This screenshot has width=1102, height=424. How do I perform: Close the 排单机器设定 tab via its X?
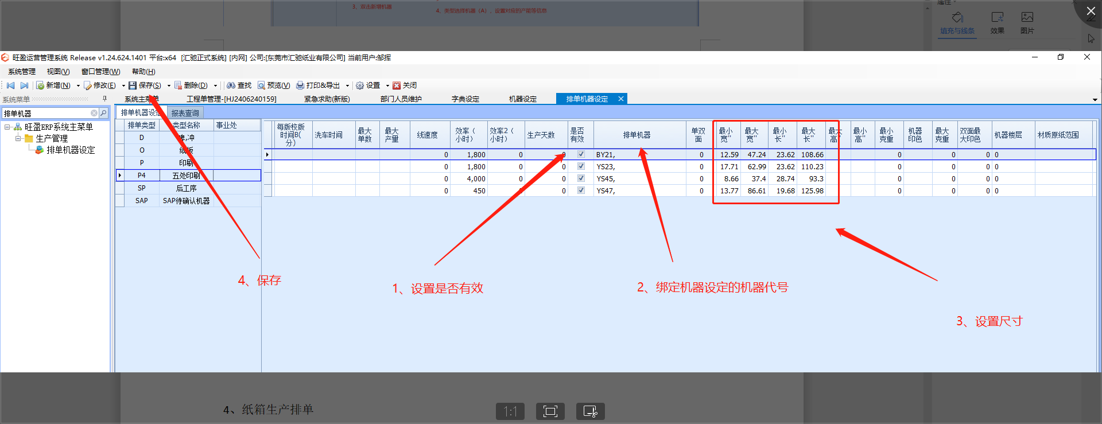point(620,99)
